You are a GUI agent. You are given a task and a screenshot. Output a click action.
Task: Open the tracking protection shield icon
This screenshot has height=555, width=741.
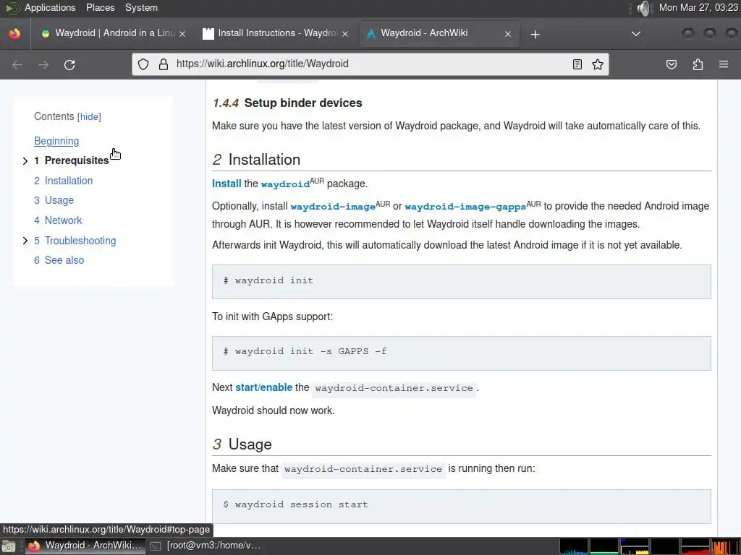coord(143,64)
